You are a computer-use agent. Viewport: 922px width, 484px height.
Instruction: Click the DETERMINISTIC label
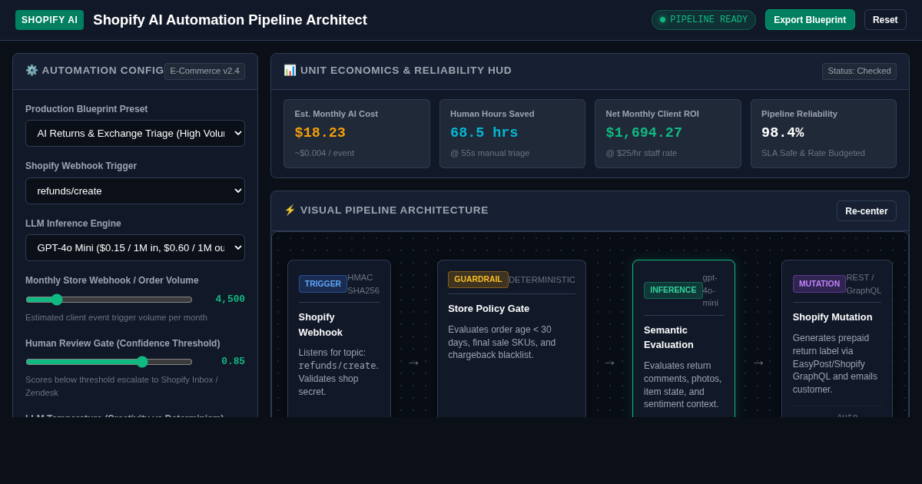pyautogui.click(x=542, y=280)
